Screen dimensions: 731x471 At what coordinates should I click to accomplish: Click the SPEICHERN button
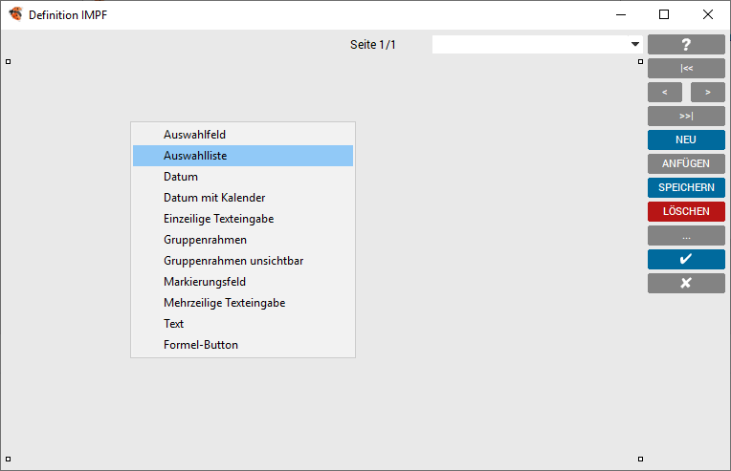click(686, 187)
